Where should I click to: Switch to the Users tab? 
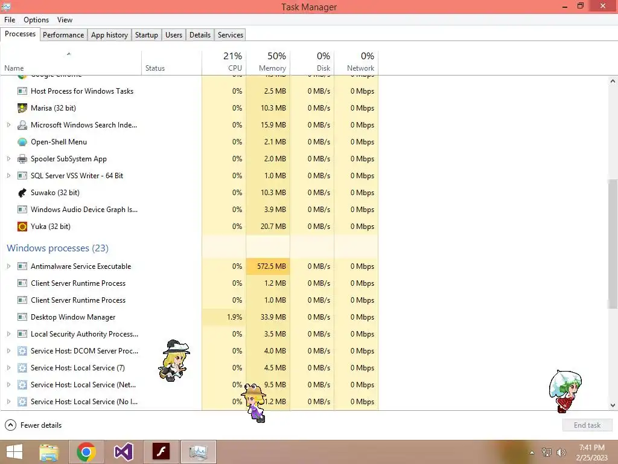point(173,35)
